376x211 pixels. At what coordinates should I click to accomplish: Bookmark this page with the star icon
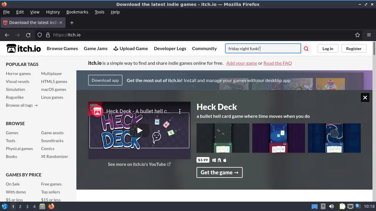[x=357, y=35]
